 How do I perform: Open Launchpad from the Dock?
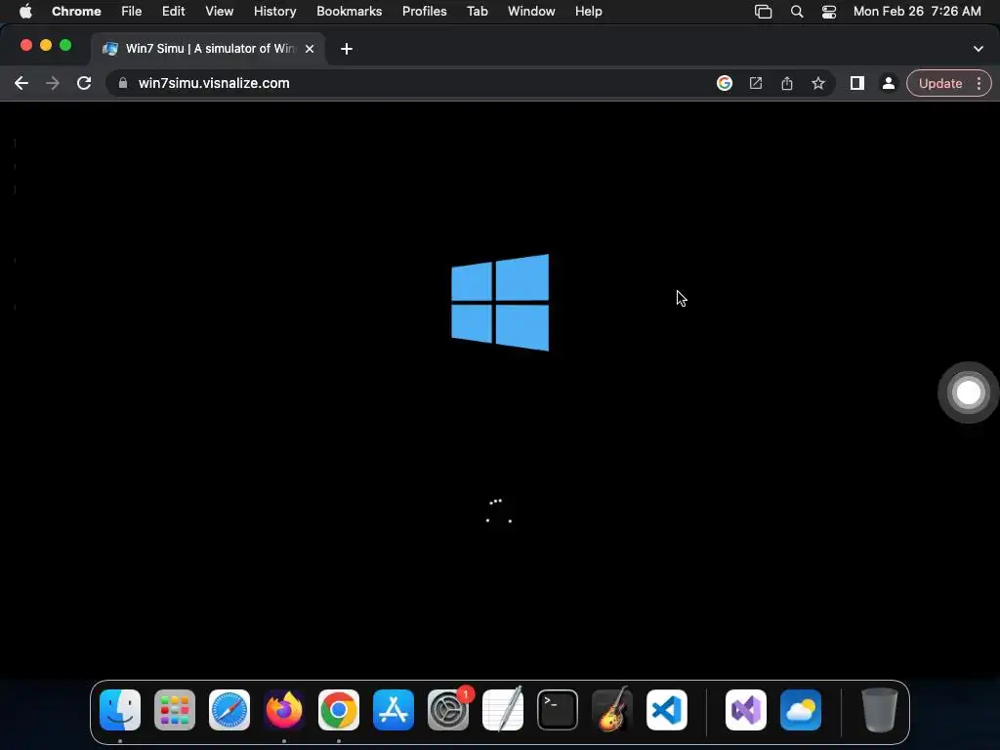point(175,710)
